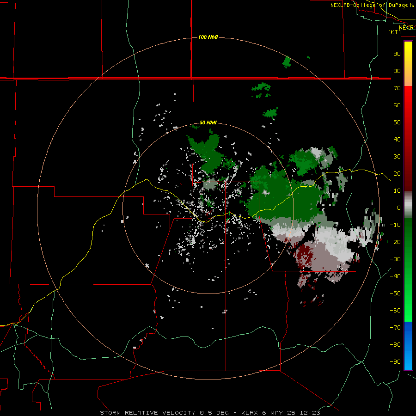Select the 90 value on velocity scale
The height and width of the screenshot is (416, 416).
(397, 54)
